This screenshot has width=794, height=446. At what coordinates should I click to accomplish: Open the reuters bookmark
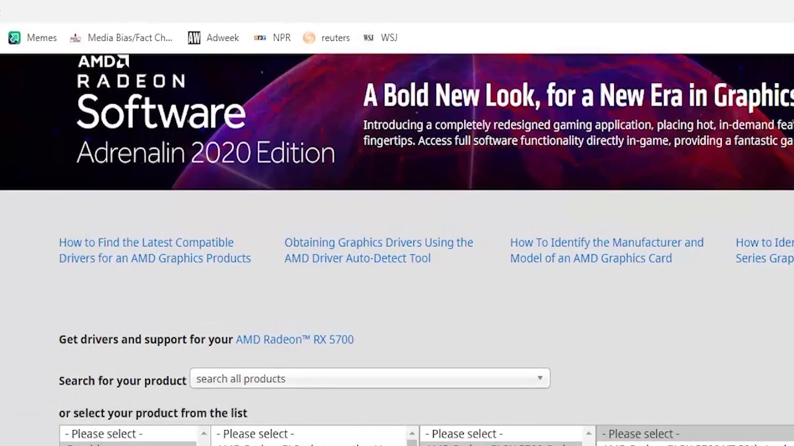click(x=326, y=38)
